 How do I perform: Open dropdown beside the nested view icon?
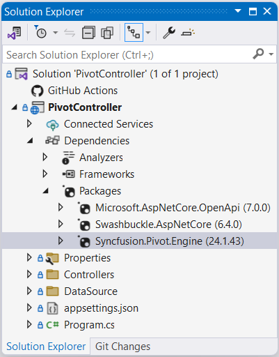point(148,33)
